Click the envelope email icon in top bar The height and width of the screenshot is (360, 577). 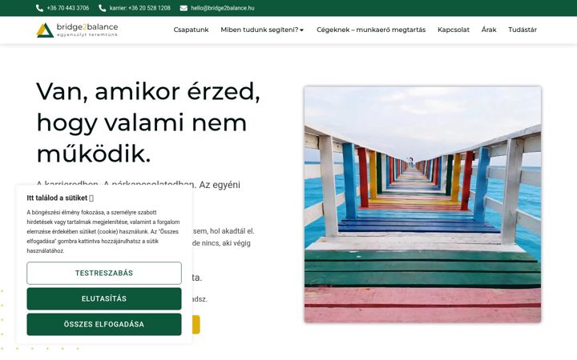click(184, 8)
